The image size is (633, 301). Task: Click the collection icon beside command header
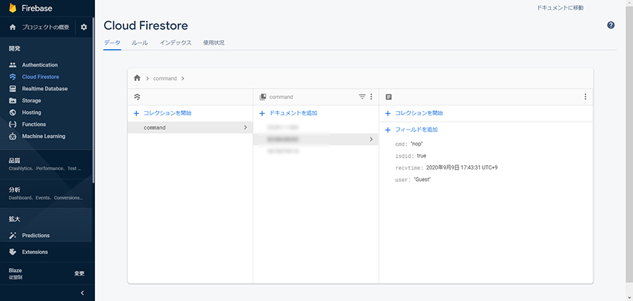[262, 97]
